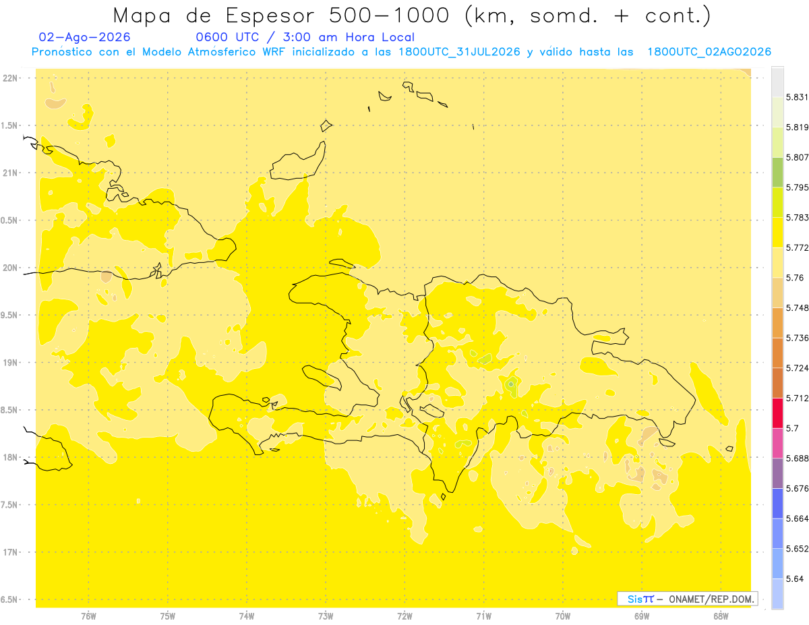Click the colorbar value '5.748'
Image resolution: width=809 pixels, height=625 pixels.
(x=797, y=308)
